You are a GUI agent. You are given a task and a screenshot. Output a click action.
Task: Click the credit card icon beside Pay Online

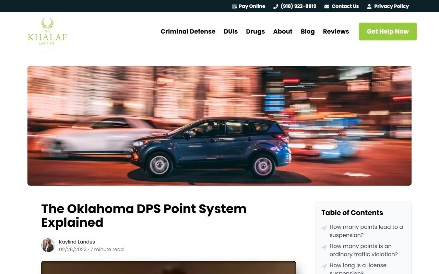234,7
